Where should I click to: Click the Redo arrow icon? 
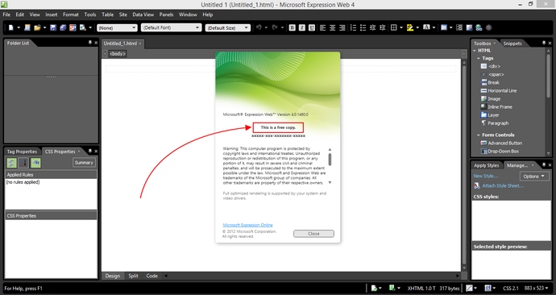click(275, 27)
